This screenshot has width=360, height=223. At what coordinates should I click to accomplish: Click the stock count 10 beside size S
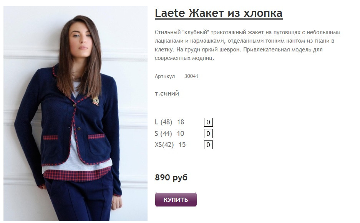click(x=181, y=134)
